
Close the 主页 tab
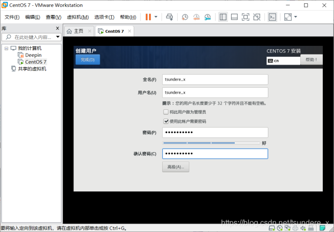coord(90,31)
